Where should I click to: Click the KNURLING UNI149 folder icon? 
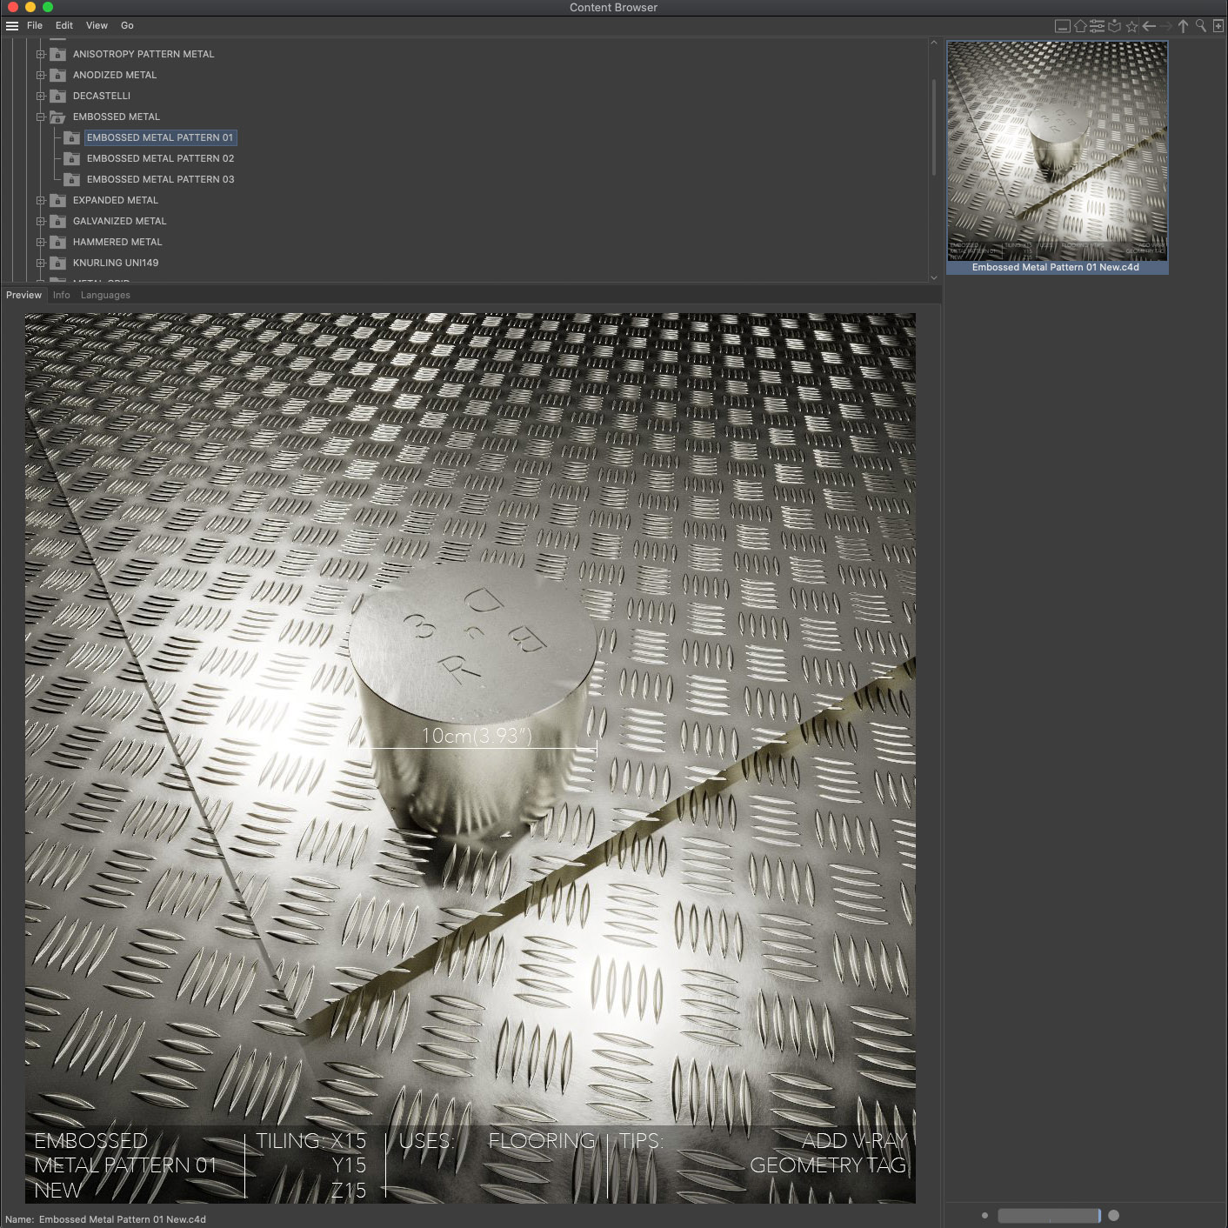pyautogui.click(x=58, y=263)
